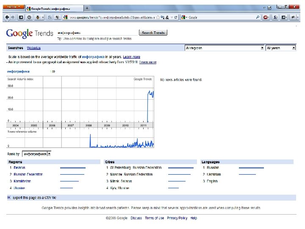Open the All years dropdown
Image resolution: width=305 pixels, height=229 pixels.
point(281,48)
